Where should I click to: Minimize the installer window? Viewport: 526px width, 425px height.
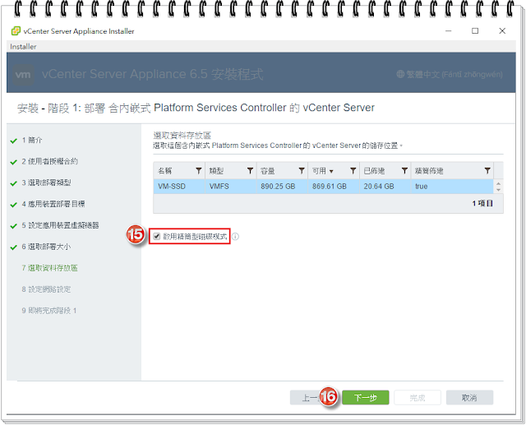coord(448,31)
